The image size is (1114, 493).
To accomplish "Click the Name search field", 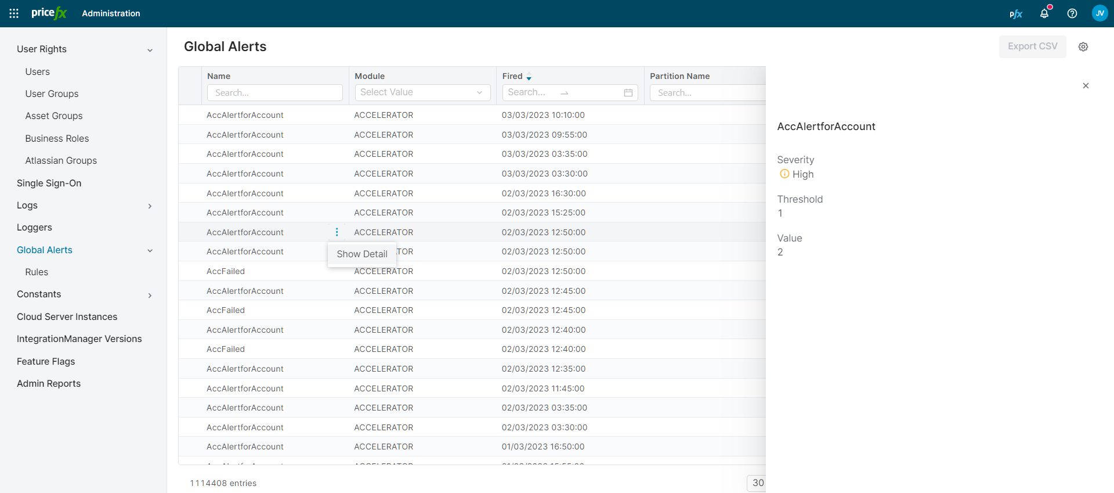I will (x=274, y=93).
